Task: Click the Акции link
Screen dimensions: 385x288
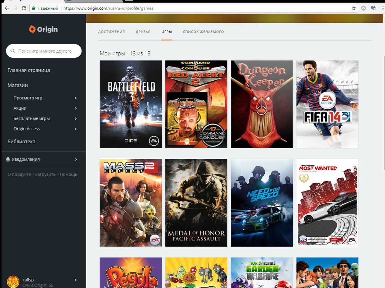Action: pyautogui.click(x=20, y=108)
